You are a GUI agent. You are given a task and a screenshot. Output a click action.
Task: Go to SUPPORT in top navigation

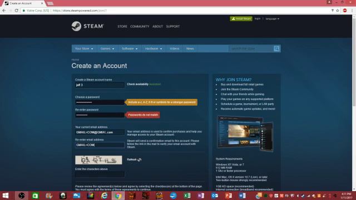click(x=173, y=27)
